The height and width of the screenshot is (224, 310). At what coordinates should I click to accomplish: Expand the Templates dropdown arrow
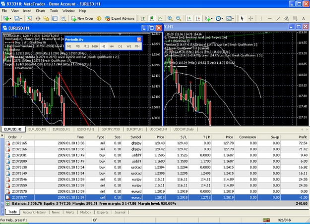pyautogui.click(x=233, y=19)
